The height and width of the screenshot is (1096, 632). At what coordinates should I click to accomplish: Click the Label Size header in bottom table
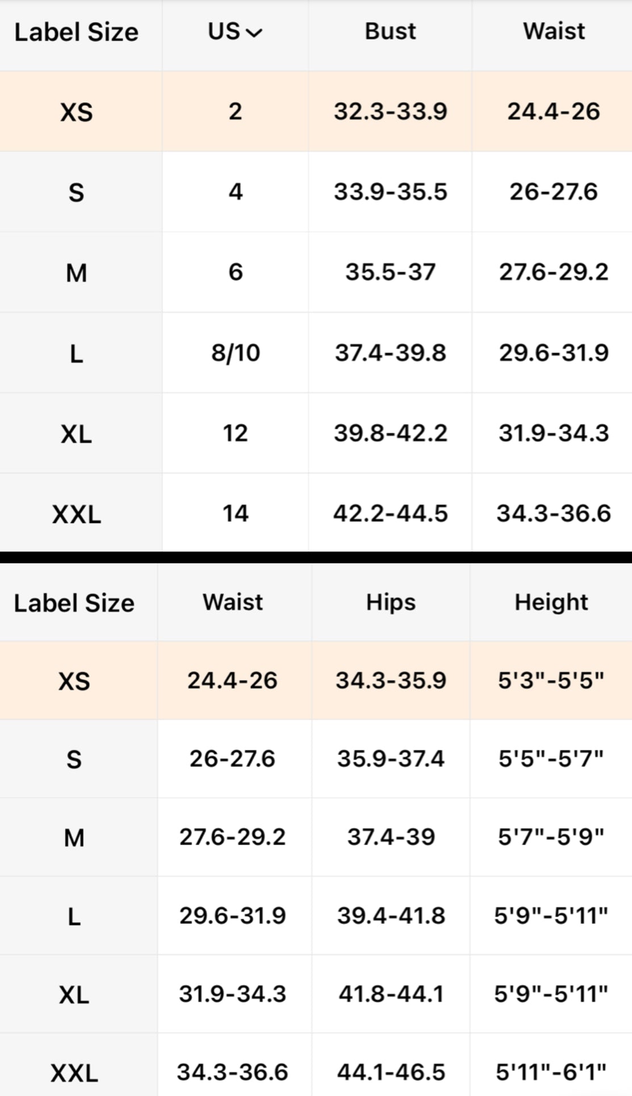74,603
